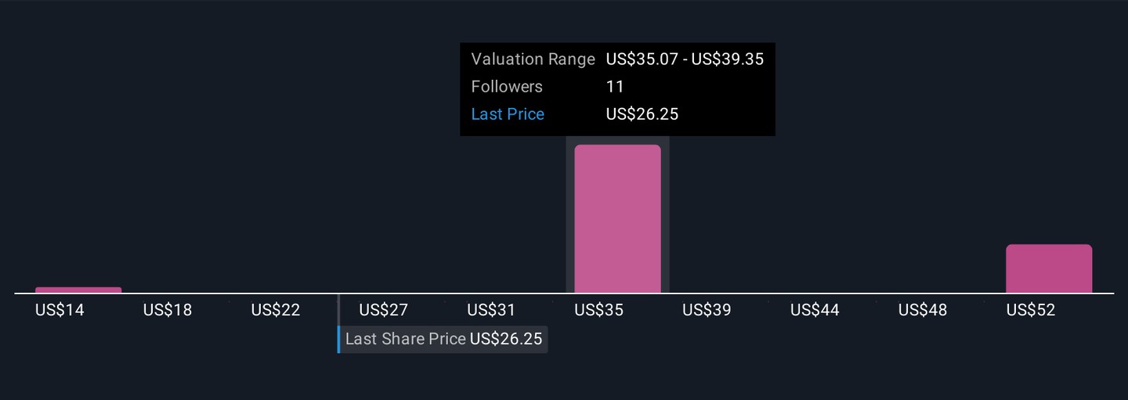Select the US$27 axis label
Screen dimensions: 1128x400
[x=383, y=310]
